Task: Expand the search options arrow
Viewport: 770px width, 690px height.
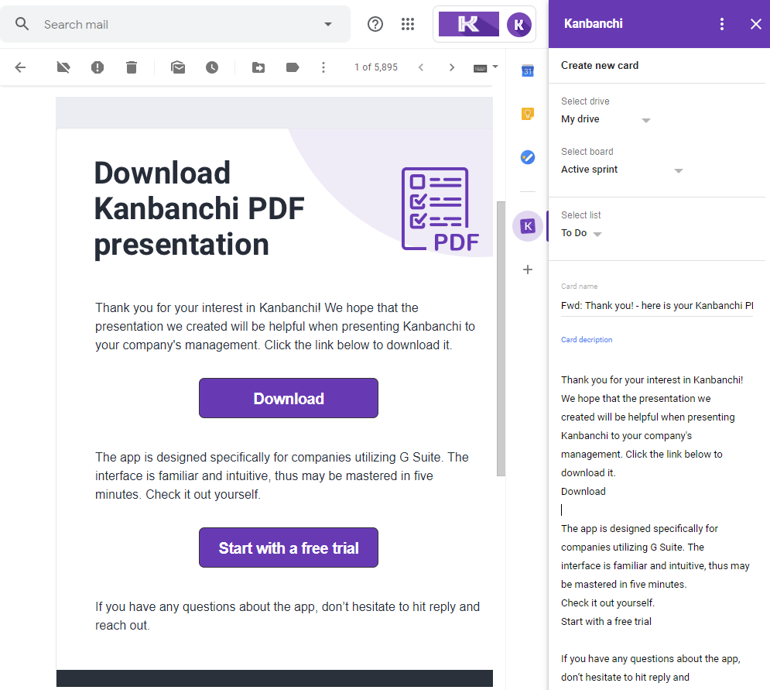Action: 328,24
